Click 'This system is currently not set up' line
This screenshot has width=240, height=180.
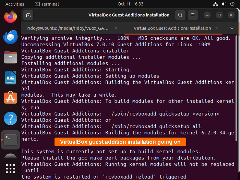[111, 152]
